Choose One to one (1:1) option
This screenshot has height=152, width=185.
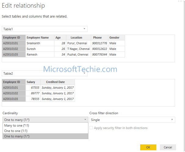click(x=16, y=131)
